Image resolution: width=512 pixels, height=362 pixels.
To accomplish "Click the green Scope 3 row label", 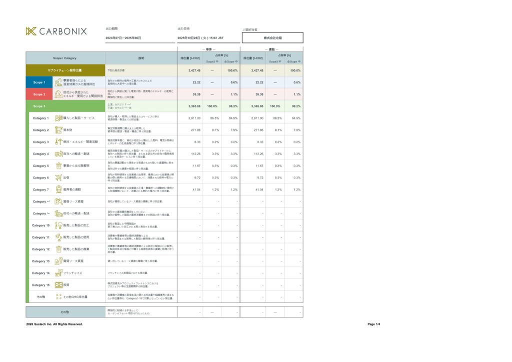I will pyautogui.click(x=39, y=106).
